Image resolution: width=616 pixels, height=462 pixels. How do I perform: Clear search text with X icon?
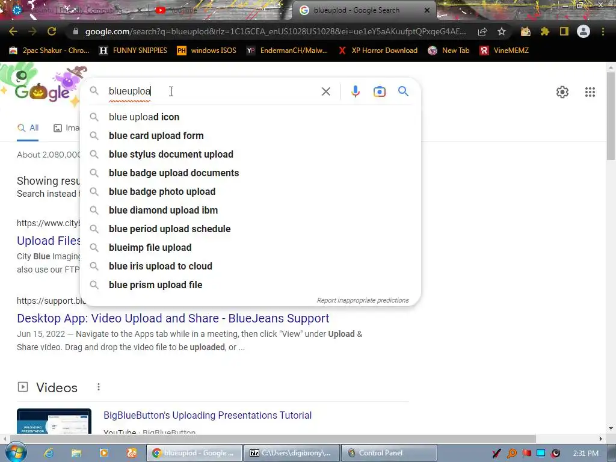pyautogui.click(x=325, y=91)
